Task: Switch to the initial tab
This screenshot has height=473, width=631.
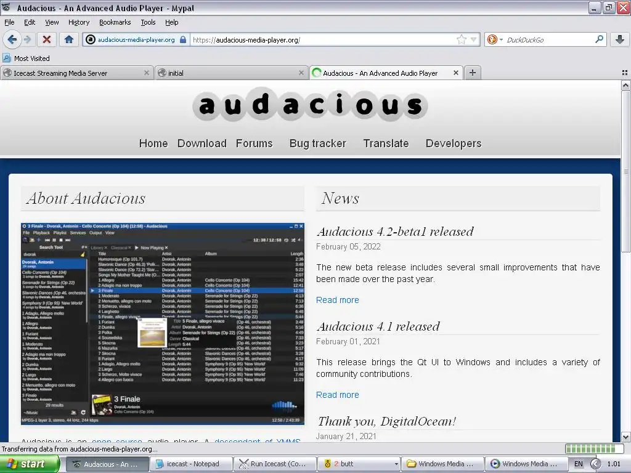Action: pyautogui.click(x=232, y=73)
